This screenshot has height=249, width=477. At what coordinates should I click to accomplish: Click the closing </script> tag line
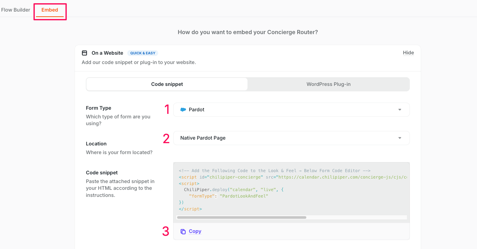click(x=190, y=209)
